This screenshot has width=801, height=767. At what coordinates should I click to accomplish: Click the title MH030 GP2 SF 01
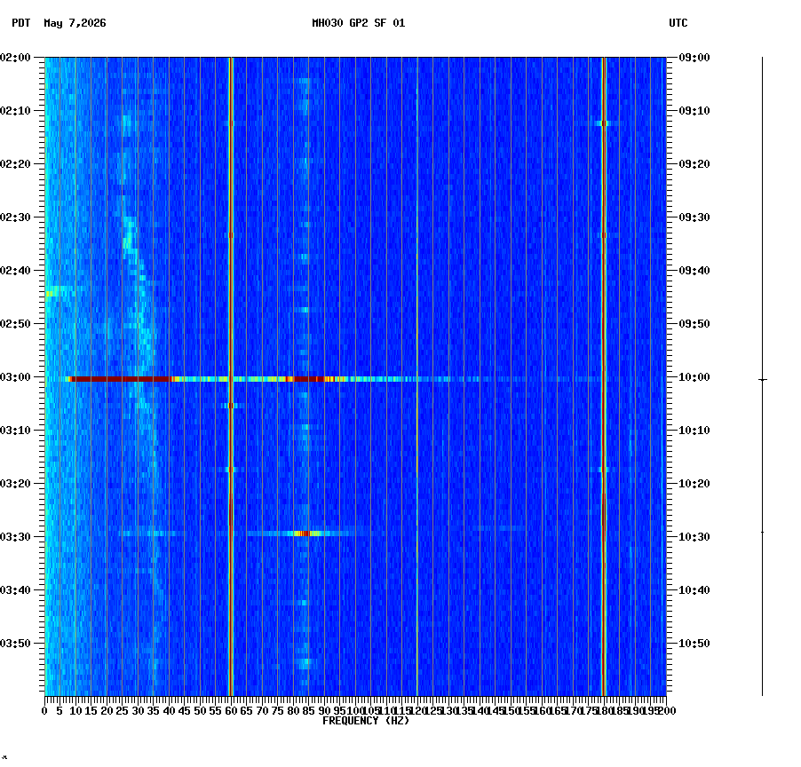(359, 23)
